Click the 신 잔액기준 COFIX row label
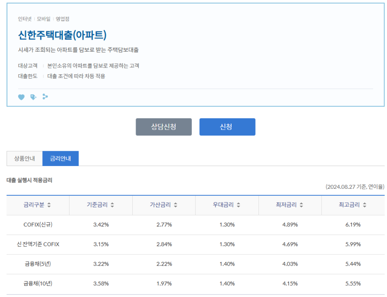The image size is (387, 297). coord(38,244)
